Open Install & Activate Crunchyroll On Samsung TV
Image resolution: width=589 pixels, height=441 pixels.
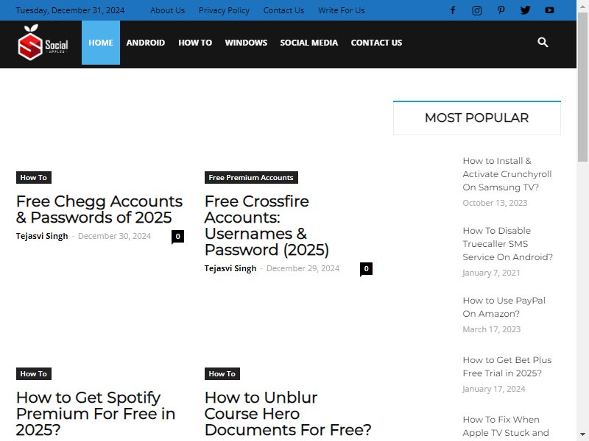point(507,174)
